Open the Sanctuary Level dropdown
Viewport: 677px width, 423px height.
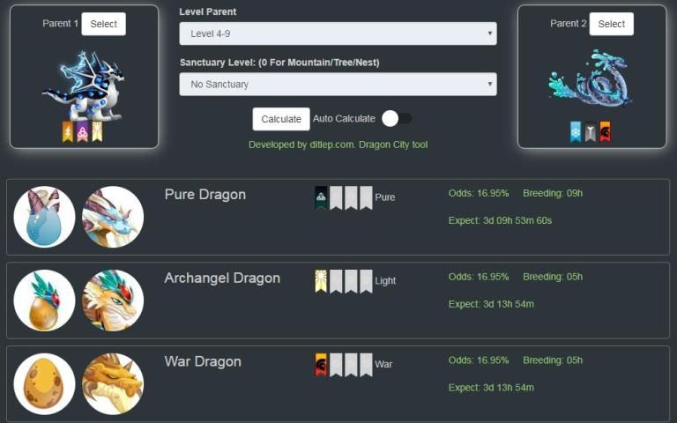(x=338, y=85)
